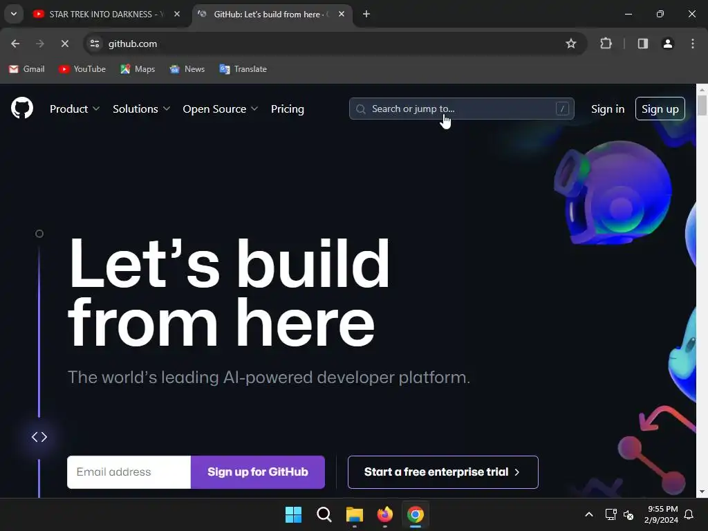Open a new tab with plus button
This screenshot has height=531, width=708.
[366, 14]
